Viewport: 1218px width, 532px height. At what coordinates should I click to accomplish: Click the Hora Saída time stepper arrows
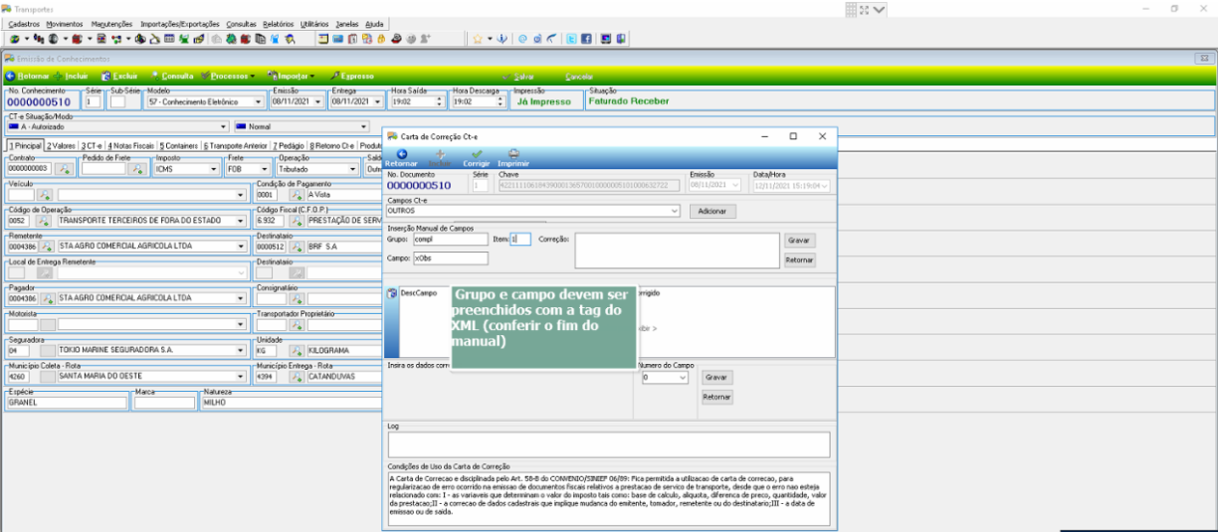[440, 101]
